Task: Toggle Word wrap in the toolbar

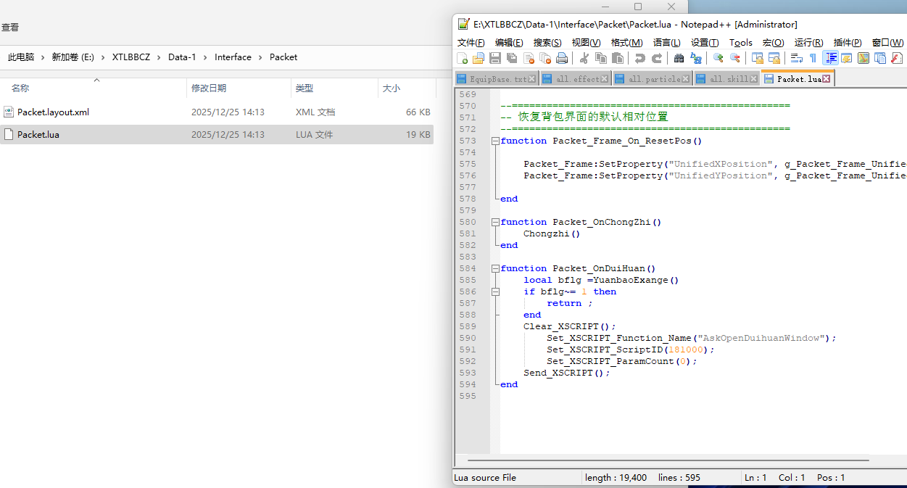Action: click(796, 58)
